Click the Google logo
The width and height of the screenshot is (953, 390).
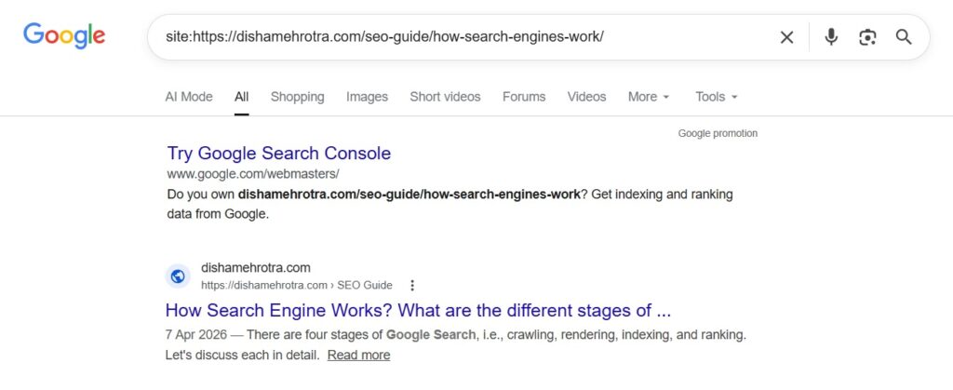64,36
